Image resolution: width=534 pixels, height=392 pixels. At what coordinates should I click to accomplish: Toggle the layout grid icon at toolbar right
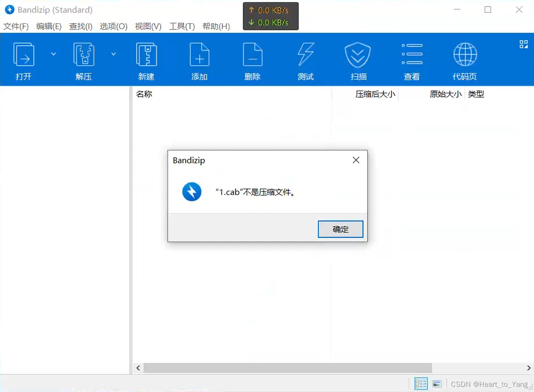pos(524,44)
